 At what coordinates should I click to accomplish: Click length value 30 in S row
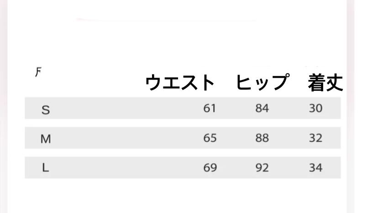[x=315, y=108]
